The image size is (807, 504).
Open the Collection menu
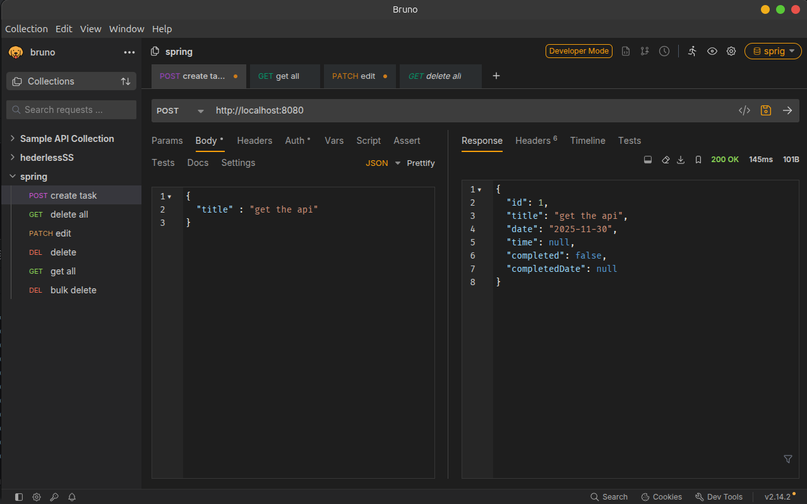pyautogui.click(x=27, y=29)
